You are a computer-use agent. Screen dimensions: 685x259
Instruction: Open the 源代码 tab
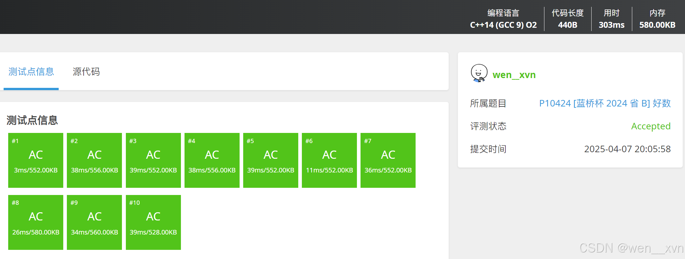[86, 72]
